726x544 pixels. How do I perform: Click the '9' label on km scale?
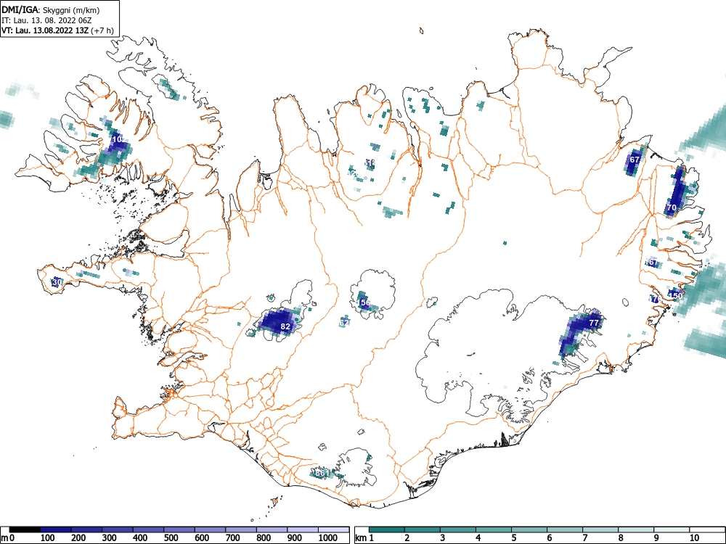click(656, 538)
